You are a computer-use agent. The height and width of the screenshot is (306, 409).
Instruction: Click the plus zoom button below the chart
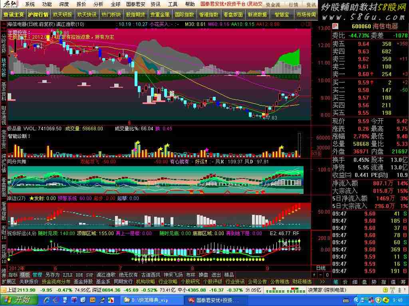click(x=314, y=275)
